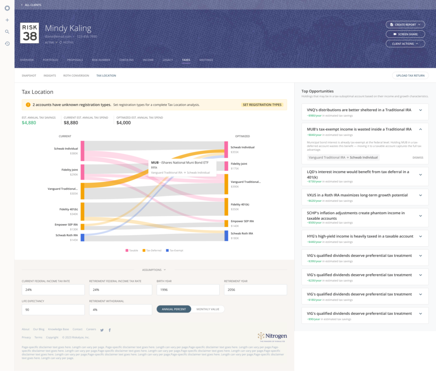Open history clock icon in sidebar
The height and width of the screenshot is (371, 436).
(7, 44)
